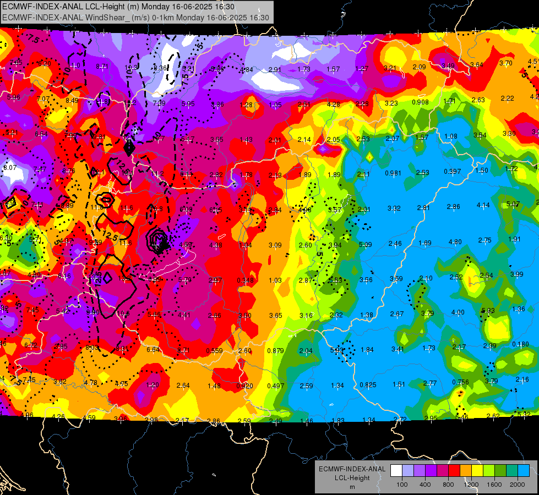Click the wind shear value 0.825
The width and height of the screenshot is (539, 495).
point(368,385)
